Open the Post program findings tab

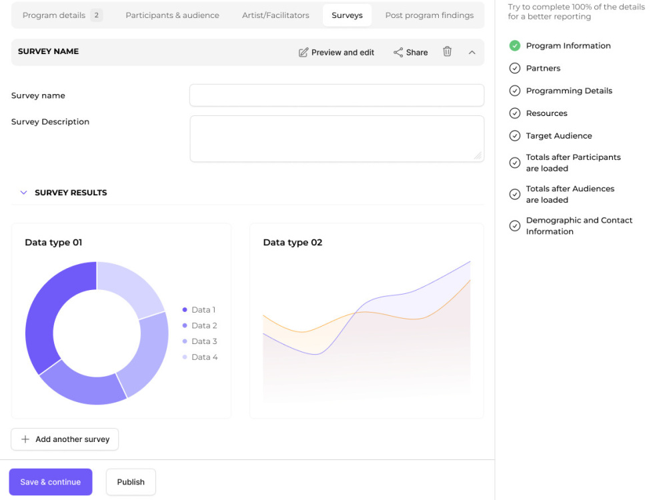point(430,15)
